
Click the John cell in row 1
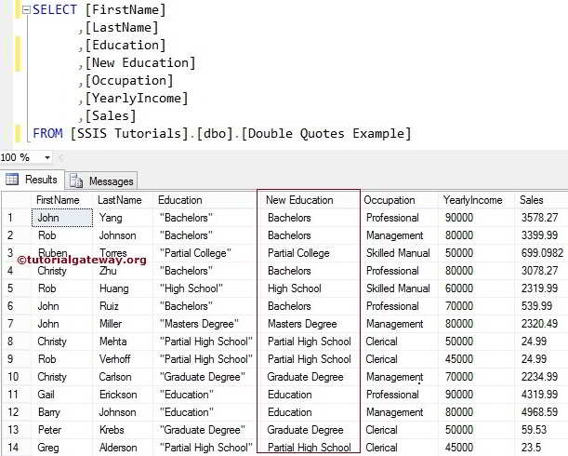[62, 218]
